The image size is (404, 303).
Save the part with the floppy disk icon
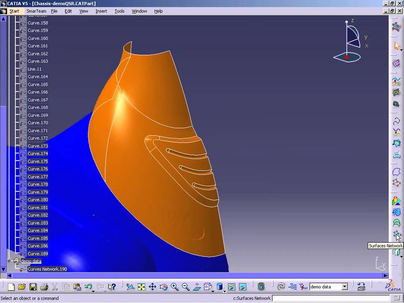[x=33, y=287]
